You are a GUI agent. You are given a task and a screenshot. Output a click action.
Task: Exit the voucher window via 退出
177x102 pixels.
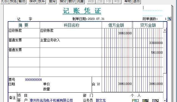(136, 2)
